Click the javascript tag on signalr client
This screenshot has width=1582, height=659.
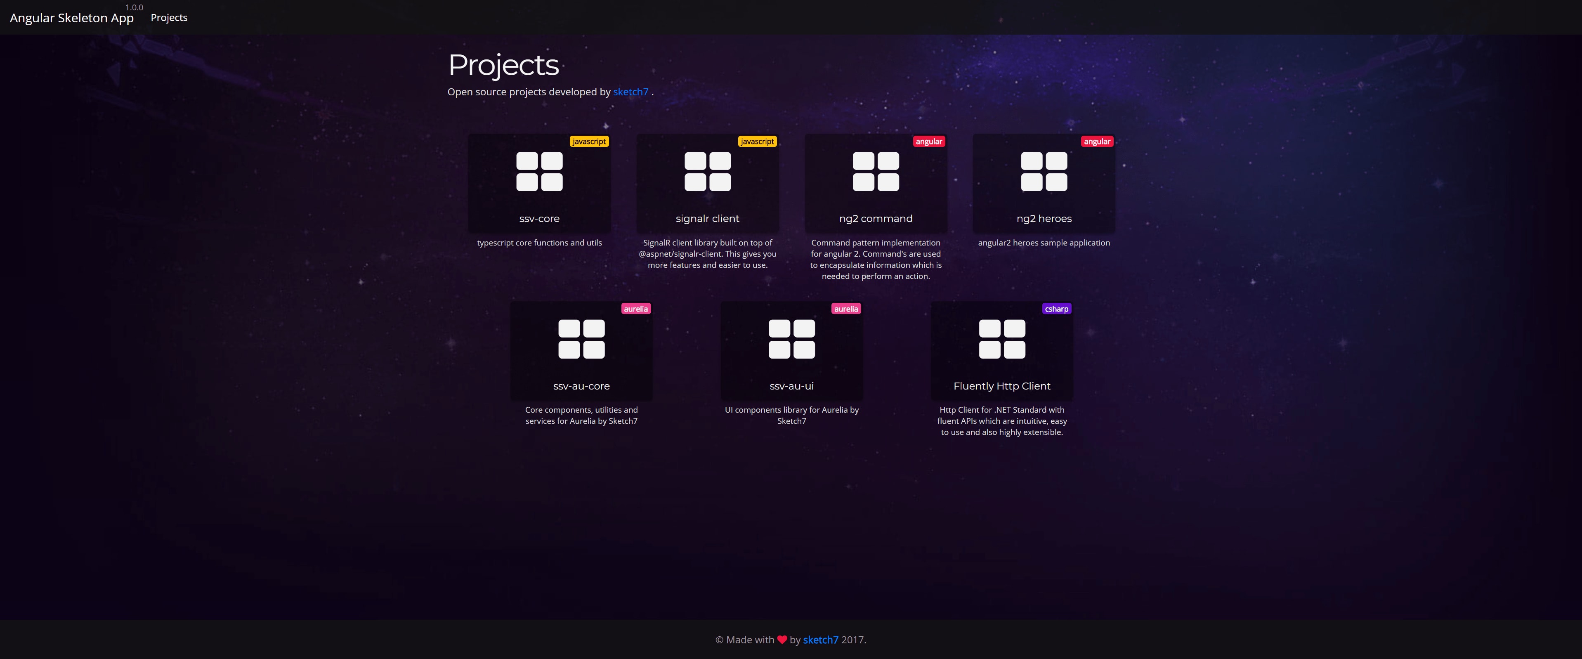(757, 141)
